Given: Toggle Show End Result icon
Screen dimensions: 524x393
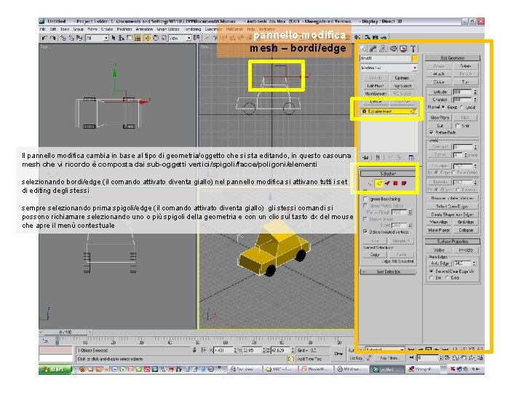Looking at the screenshot, I should [378, 157].
